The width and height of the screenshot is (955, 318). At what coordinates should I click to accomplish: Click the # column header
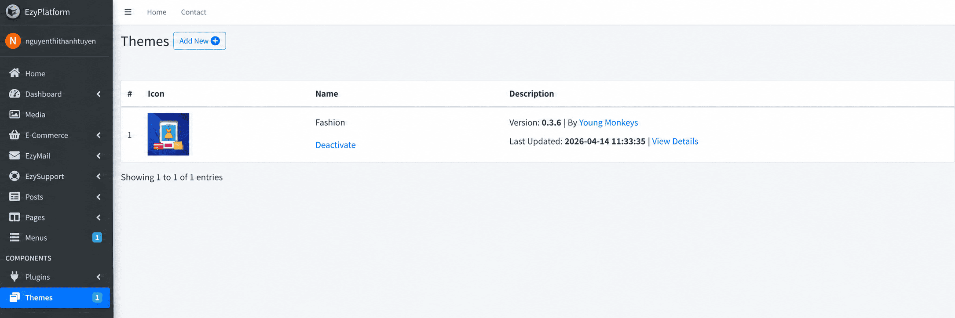click(x=130, y=94)
